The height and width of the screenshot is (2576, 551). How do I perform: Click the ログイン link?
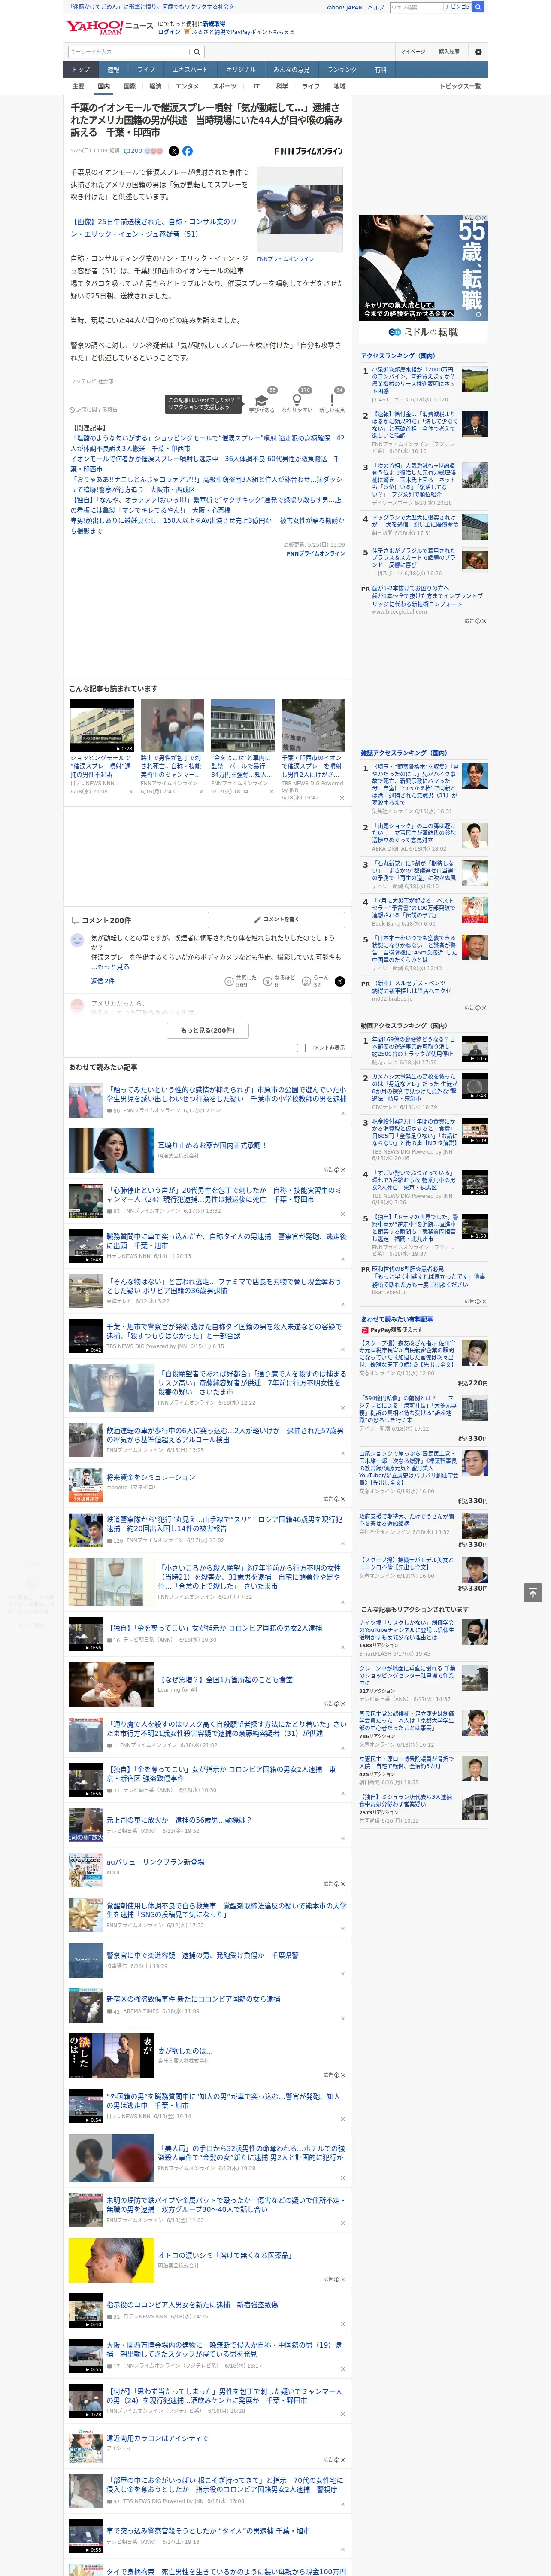coord(169,32)
